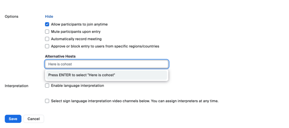This screenshot has height=128, width=289.
Task: Click the "specific regions/countries" label text
Action: coord(138,47)
